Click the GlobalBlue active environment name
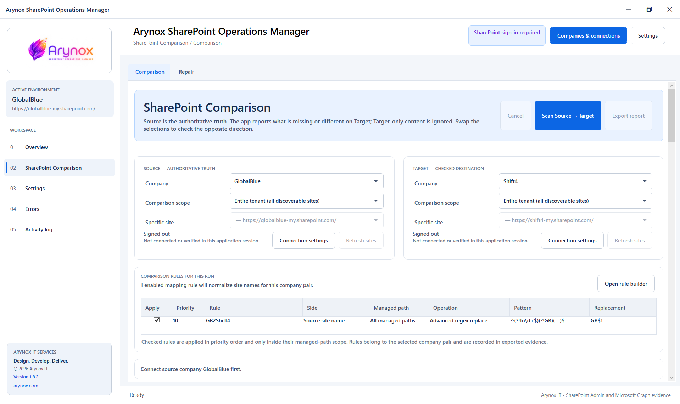Image resolution: width=680 pixels, height=404 pixels. click(x=27, y=100)
